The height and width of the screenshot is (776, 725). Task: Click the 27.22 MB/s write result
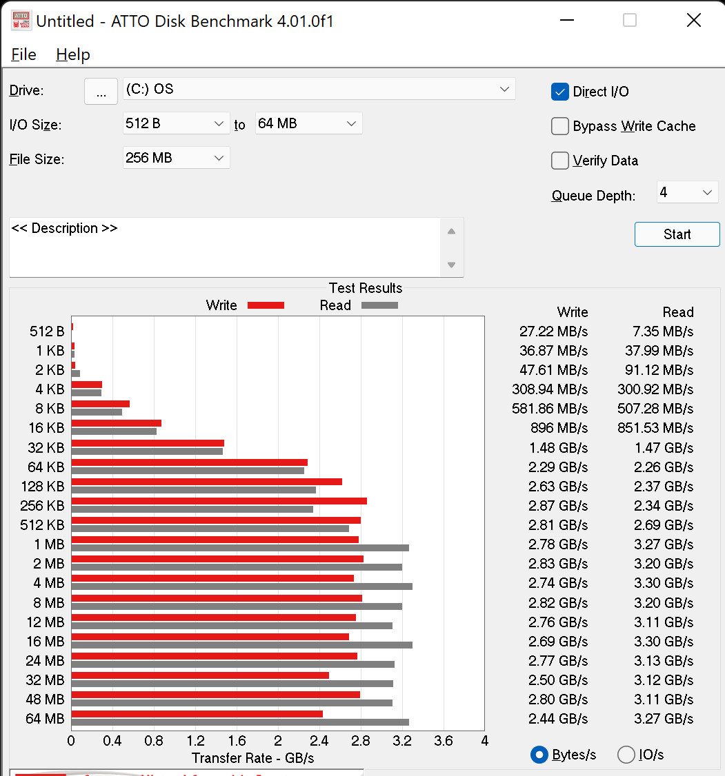(x=553, y=331)
